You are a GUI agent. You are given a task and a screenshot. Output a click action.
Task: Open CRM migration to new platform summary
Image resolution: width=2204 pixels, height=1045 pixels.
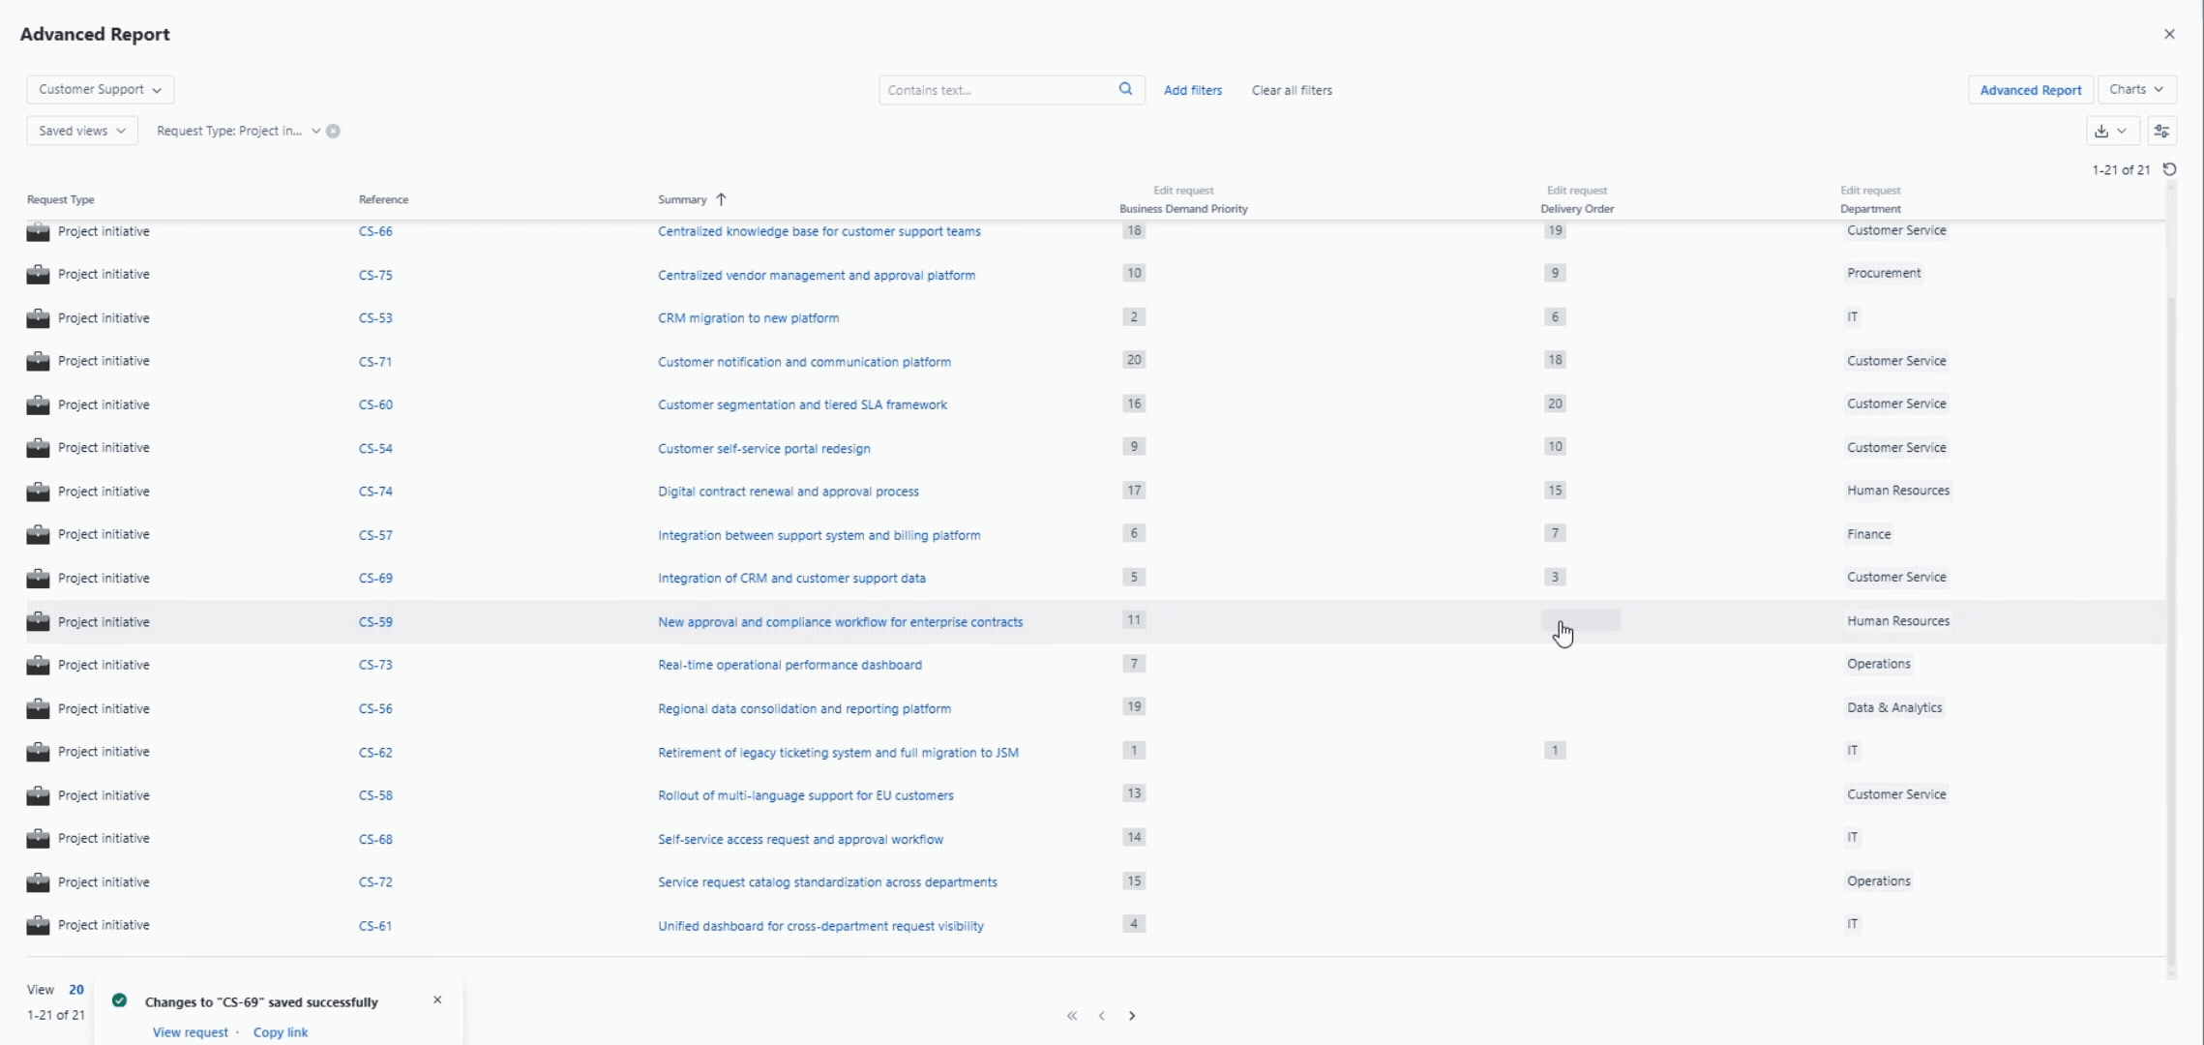click(x=749, y=318)
